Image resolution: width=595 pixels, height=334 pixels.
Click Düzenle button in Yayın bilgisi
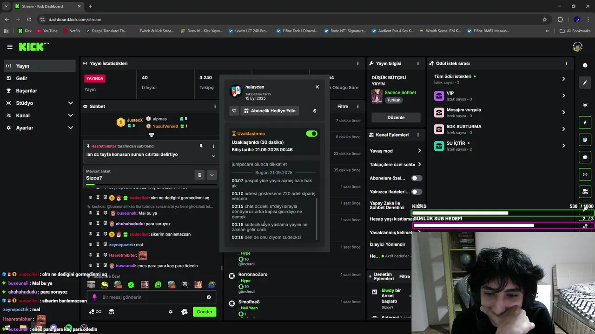[x=396, y=117]
